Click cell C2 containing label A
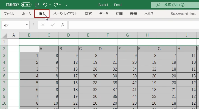The image size is (199, 109). click(49, 49)
